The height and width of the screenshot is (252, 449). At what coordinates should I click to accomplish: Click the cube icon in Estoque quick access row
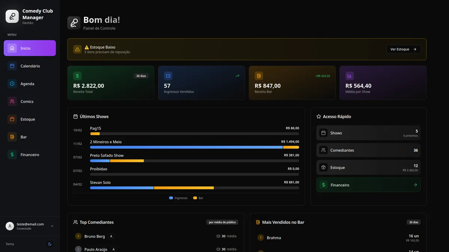coord(324,167)
